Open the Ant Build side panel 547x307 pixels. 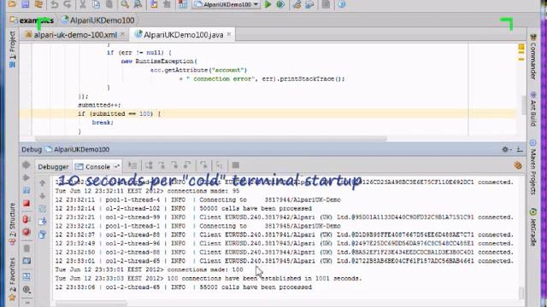tap(533, 108)
